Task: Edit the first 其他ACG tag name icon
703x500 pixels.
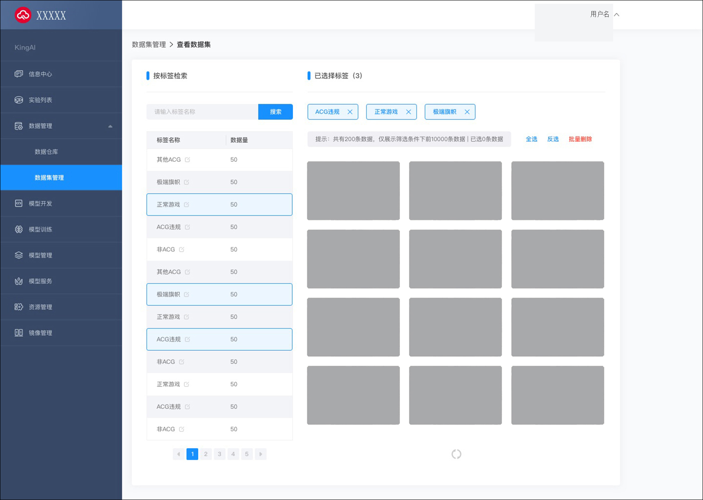Action: pyautogui.click(x=188, y=160)
